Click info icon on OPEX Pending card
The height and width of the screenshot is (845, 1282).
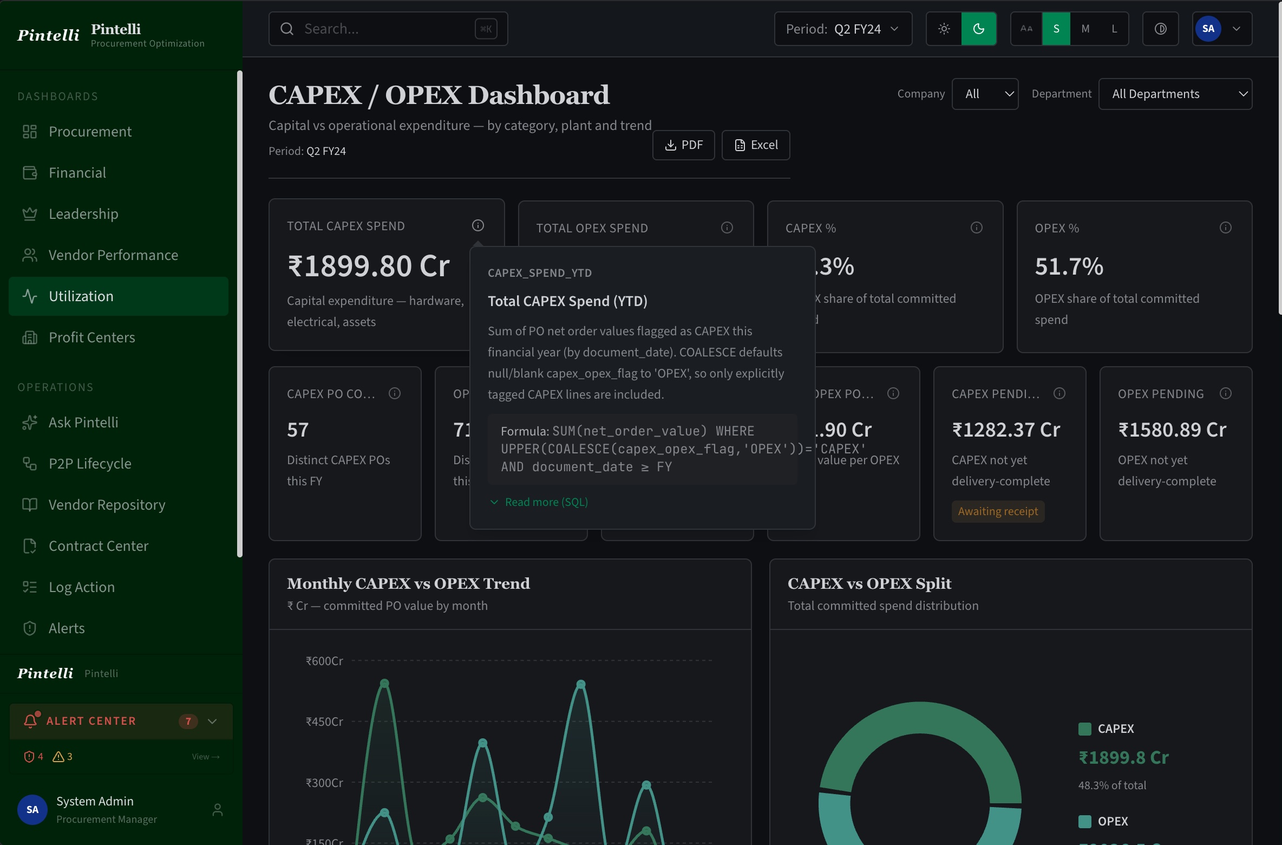click(1226, 393)
